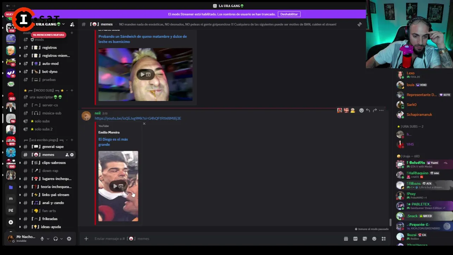Image resolution: width=453 pixels, height=255 pixels.
Task: Open the server with the 116 badge
Action: tap(11, 28)
